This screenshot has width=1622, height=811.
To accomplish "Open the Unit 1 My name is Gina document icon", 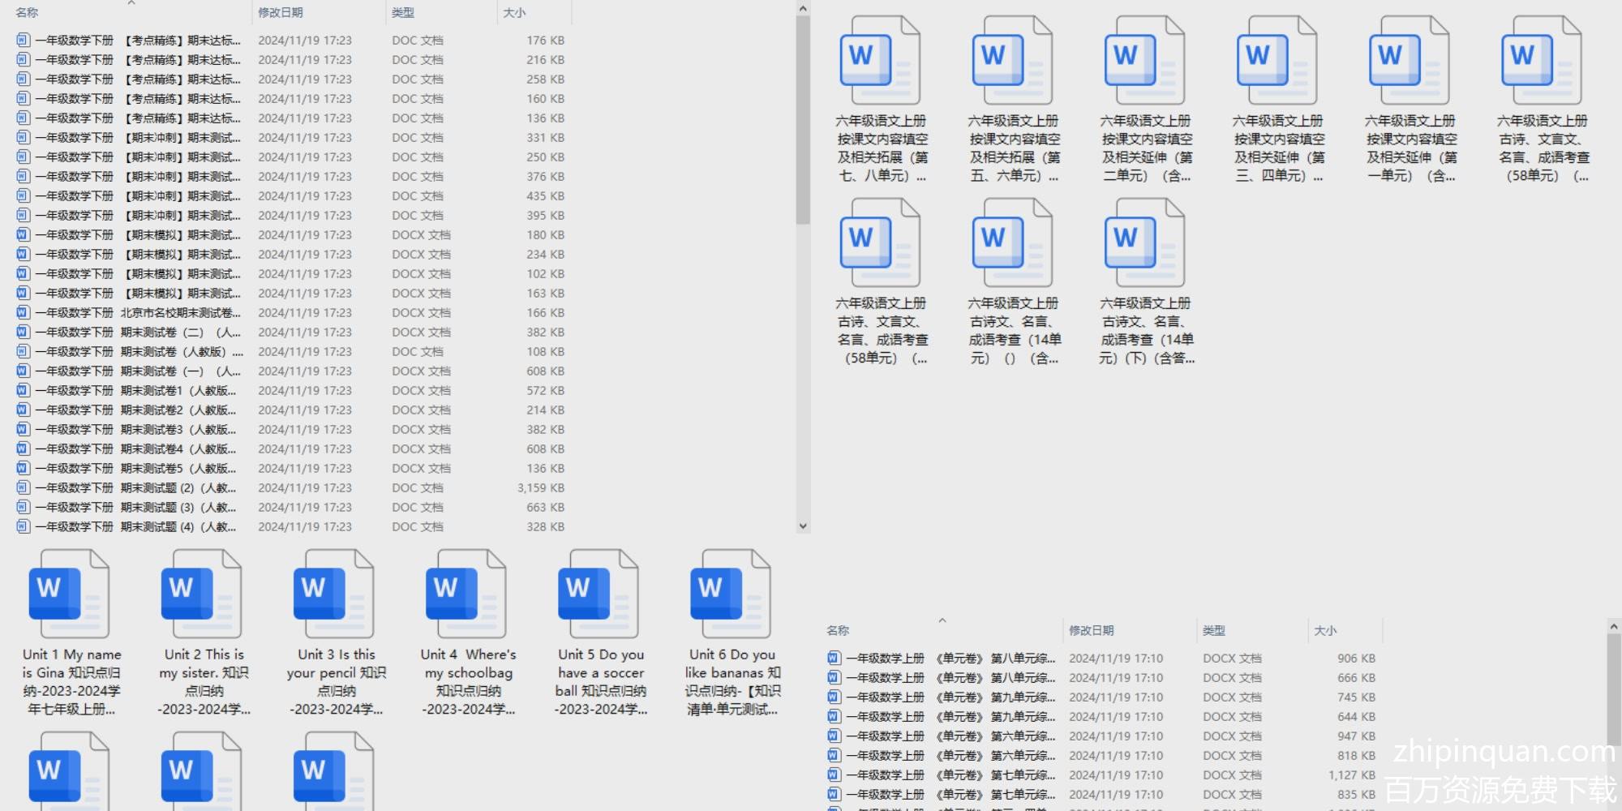I will [x=69, y=594].
